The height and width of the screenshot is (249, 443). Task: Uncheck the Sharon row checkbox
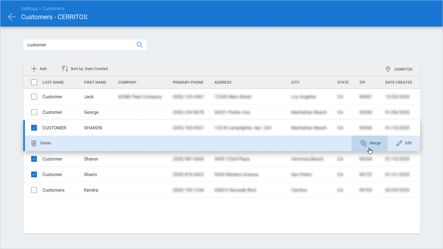click(34, 159)
